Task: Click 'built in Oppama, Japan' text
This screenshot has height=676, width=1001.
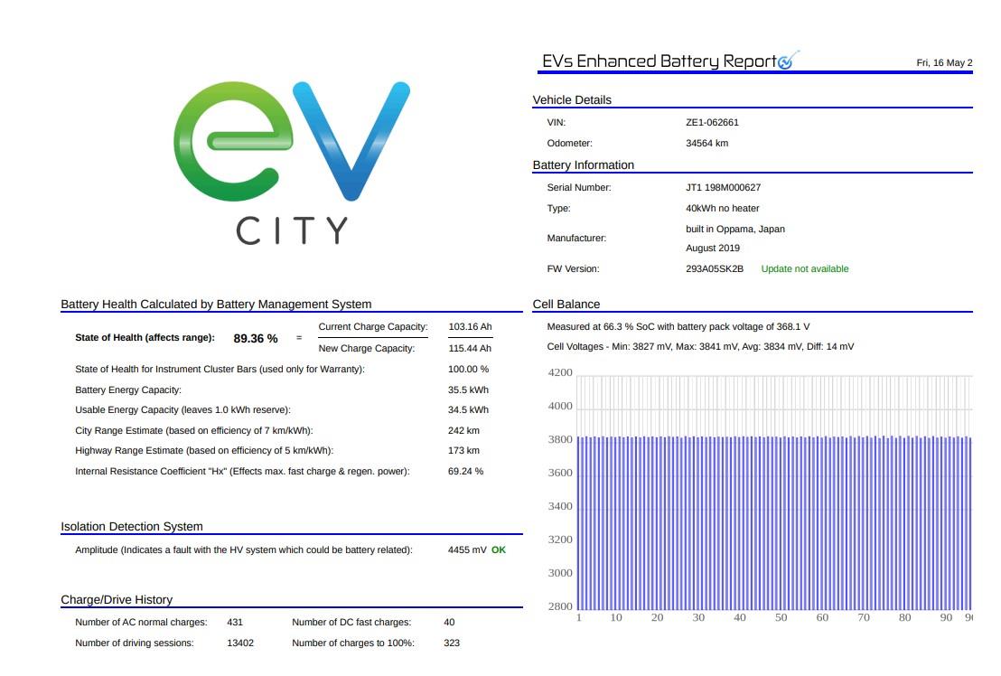Action: coord(735,229)
